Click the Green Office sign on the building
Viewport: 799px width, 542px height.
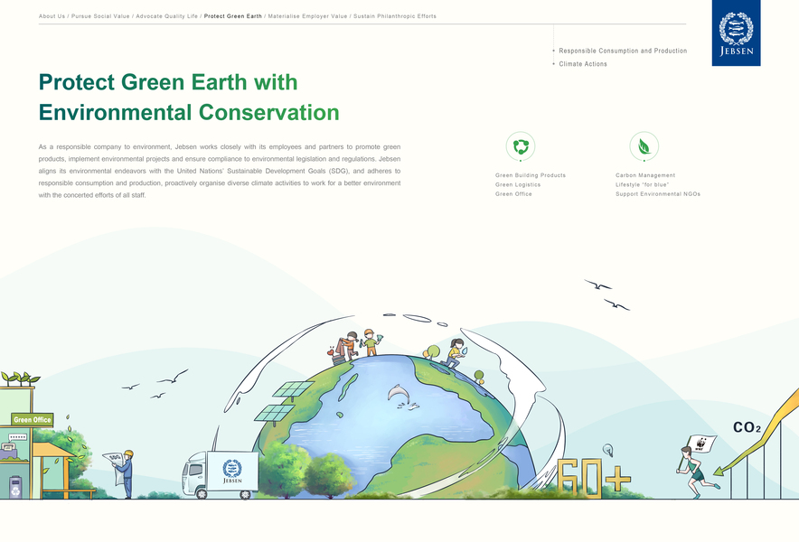(x=33, y=420)
